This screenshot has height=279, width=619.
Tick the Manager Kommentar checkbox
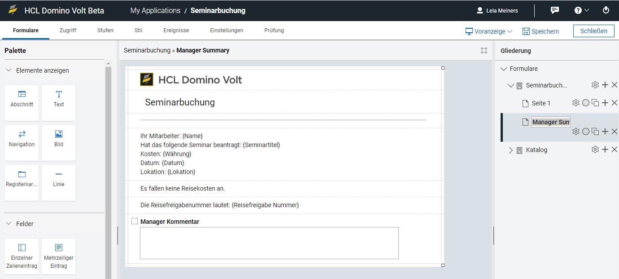(135, 221)
